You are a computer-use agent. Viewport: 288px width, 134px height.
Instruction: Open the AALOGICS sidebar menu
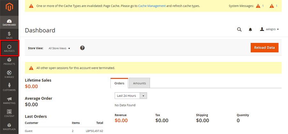(x=9, y=48)
